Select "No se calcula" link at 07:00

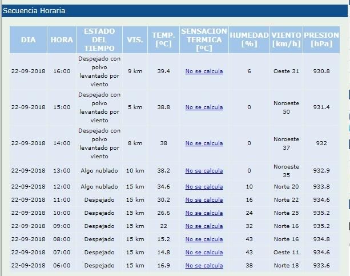[x=204, y=252]
